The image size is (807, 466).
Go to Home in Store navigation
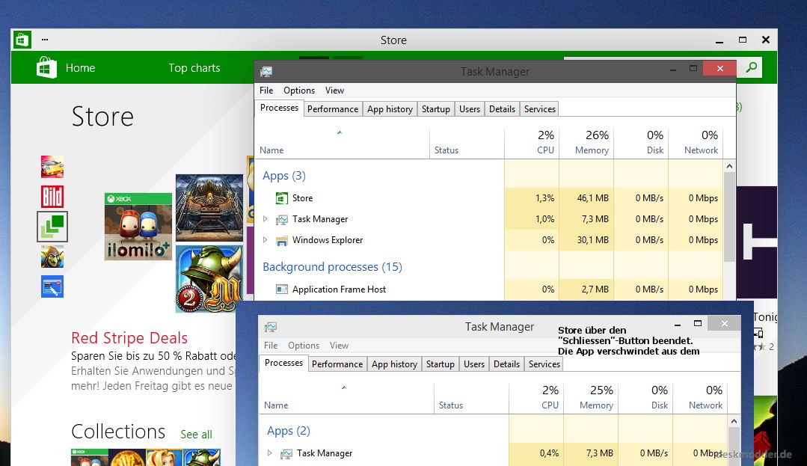pos(80,67)
